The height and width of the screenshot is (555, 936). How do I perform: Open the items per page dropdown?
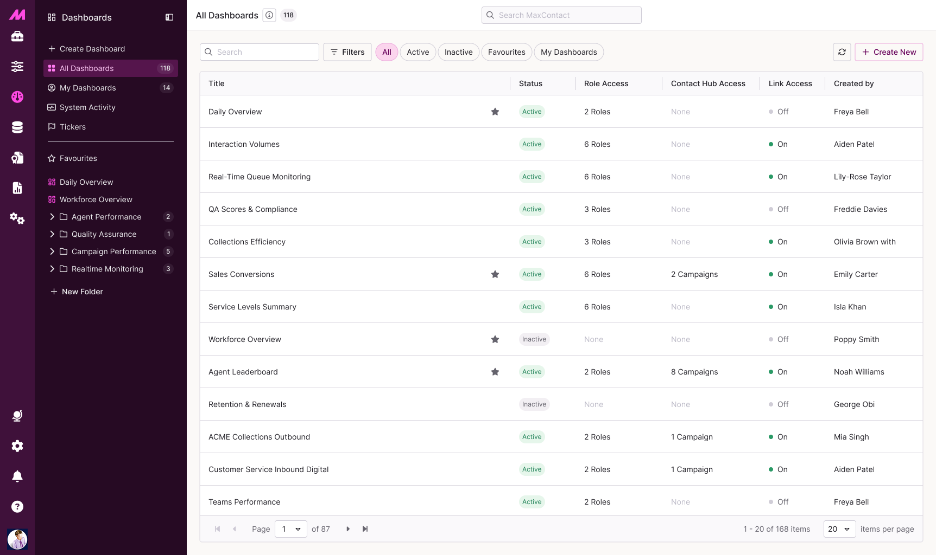point(839,529)
